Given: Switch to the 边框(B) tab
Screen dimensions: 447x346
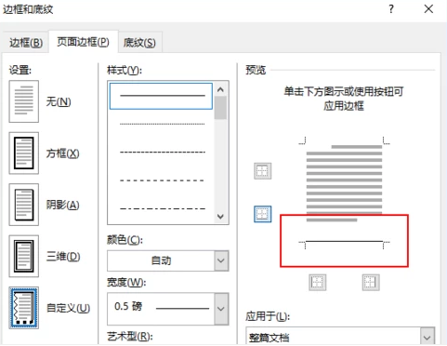Looking at the screenshot, I should [26, 43].
